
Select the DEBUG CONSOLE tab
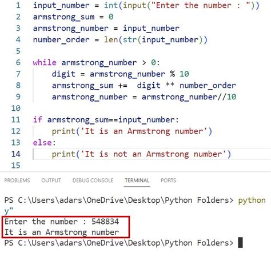[93, 180]
